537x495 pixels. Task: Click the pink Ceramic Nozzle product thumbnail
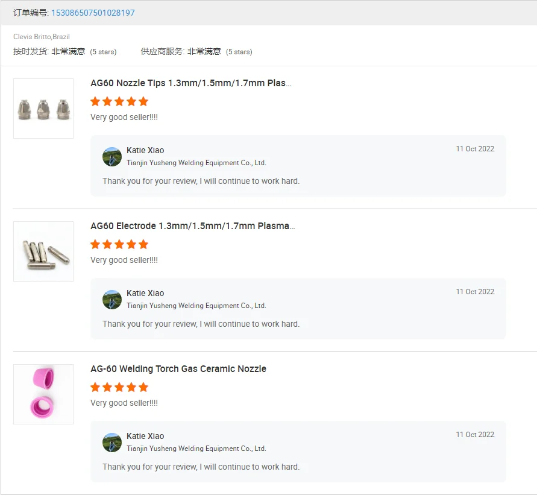coord(43,394)
